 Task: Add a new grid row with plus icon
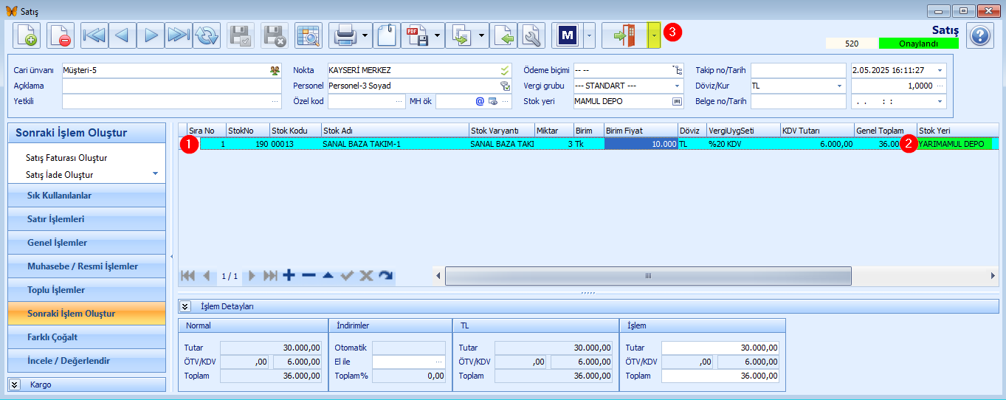coord(289,275)
